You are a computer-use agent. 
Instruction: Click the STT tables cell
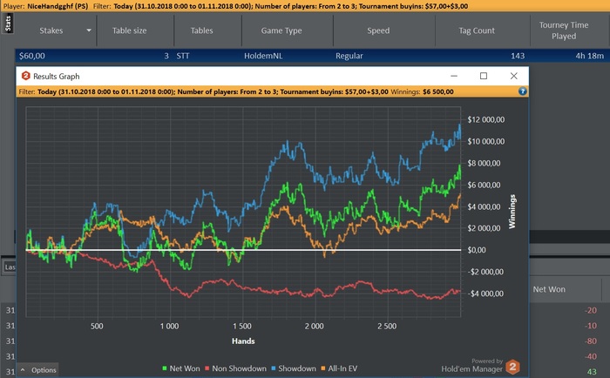click(183, 56)
